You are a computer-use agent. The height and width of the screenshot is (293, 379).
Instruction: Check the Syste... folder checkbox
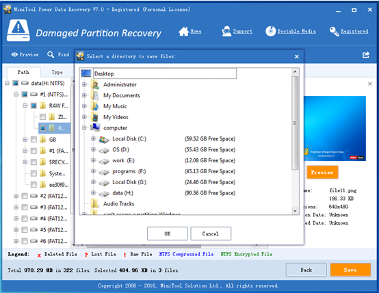34,173
